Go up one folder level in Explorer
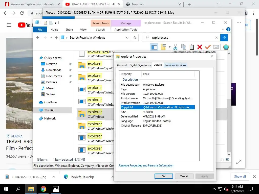Viewport: 259px width, 194px height. [56, 38]
